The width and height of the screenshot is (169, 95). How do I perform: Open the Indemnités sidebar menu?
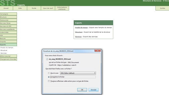[x=8, y=32]
